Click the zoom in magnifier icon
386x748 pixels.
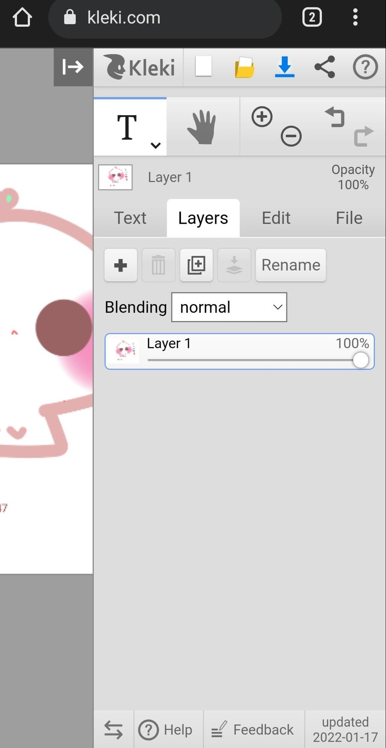pyautogui.click(x=262, y=117)
